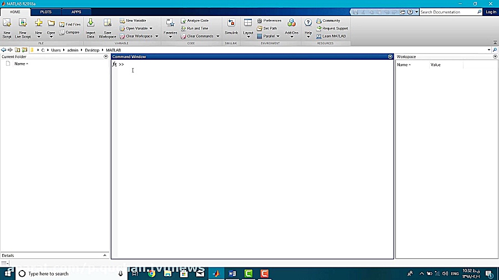Click the Log In button
Viewport: 499px width, 280px height.
click(491, 12)
